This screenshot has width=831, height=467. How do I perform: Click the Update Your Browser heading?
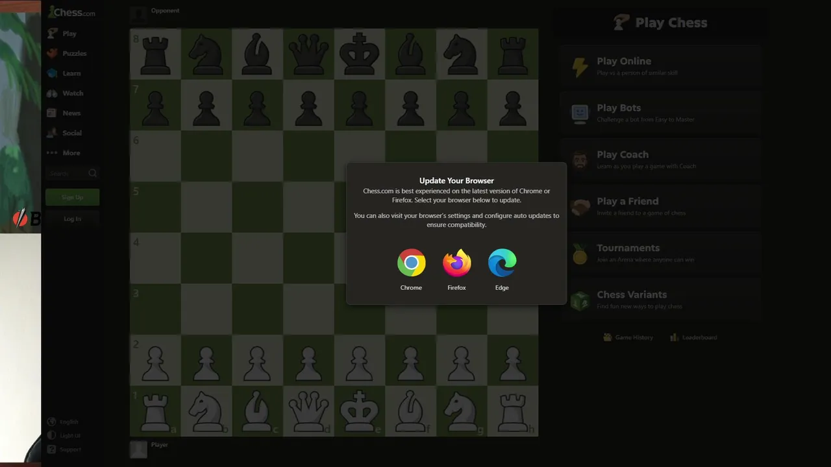tap(456, 180)
